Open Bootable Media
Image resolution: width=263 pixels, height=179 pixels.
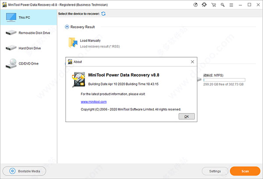(24, 171)
